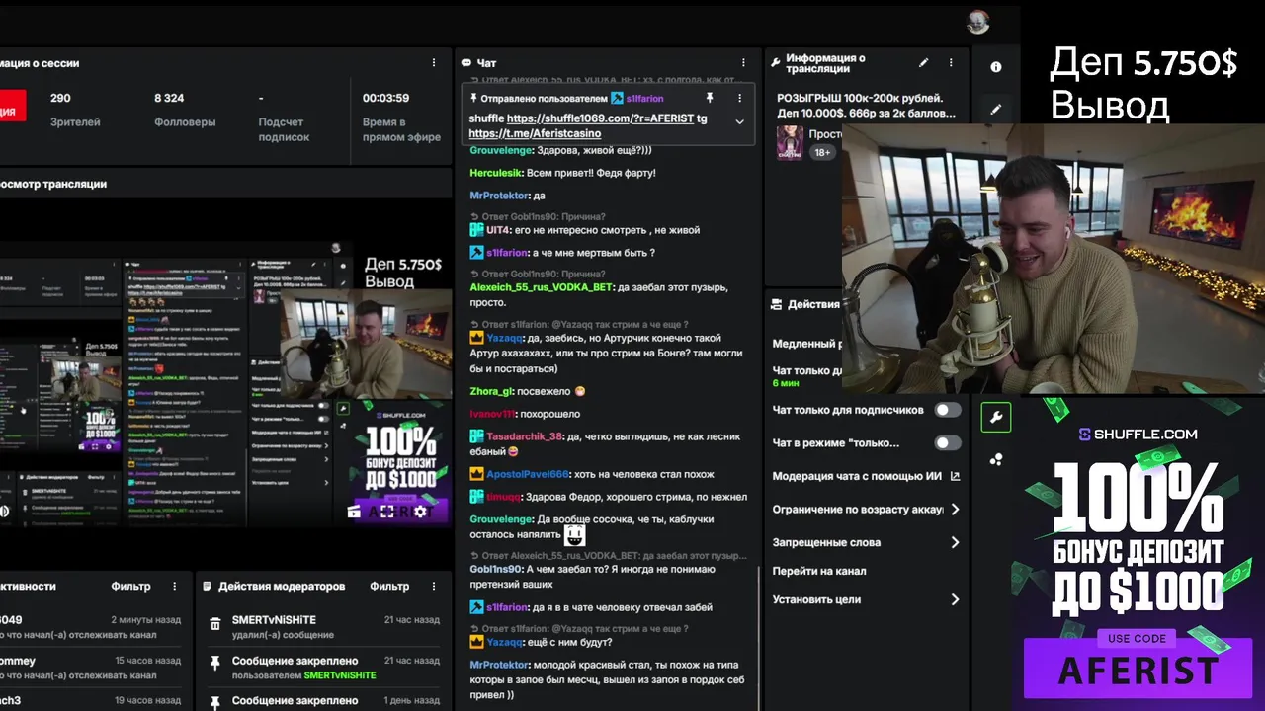Click username ivanov111 in chat

pos(492,414)
